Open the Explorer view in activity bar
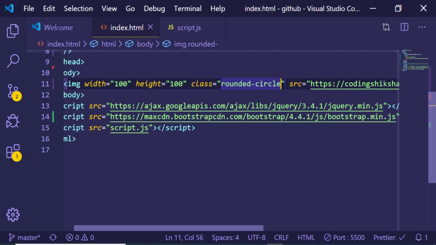Image resolution: width=436 pixels, height=245 pixels. coord(13,31)
